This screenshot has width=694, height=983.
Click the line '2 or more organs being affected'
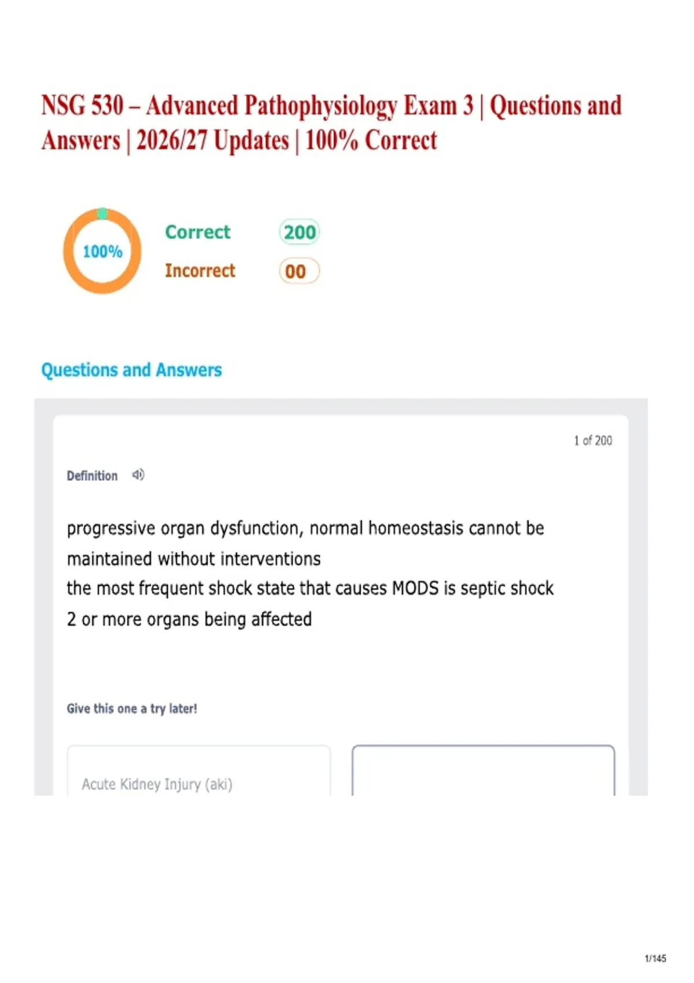[x=189, y=619]
